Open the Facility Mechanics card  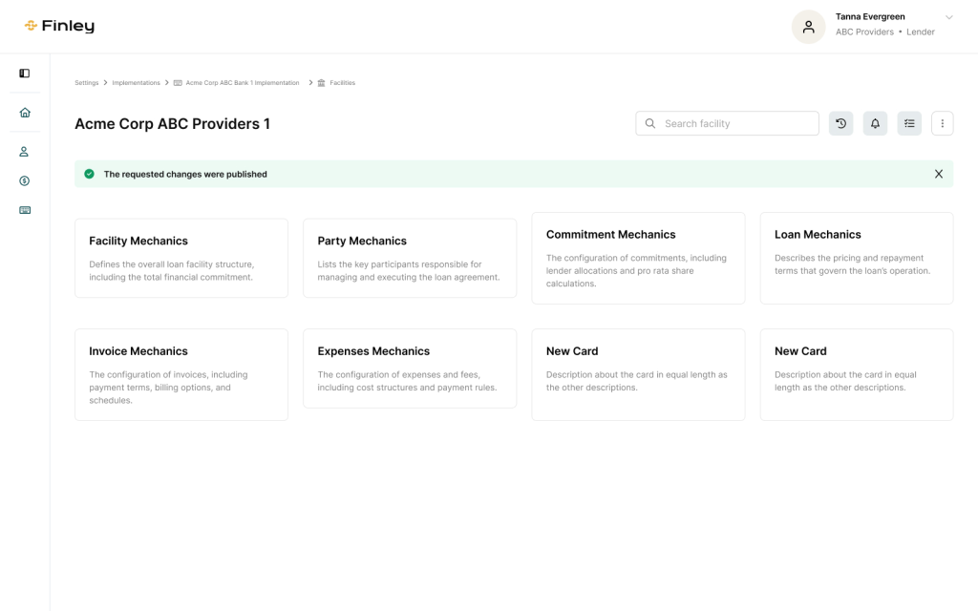(x=181, y=258)
